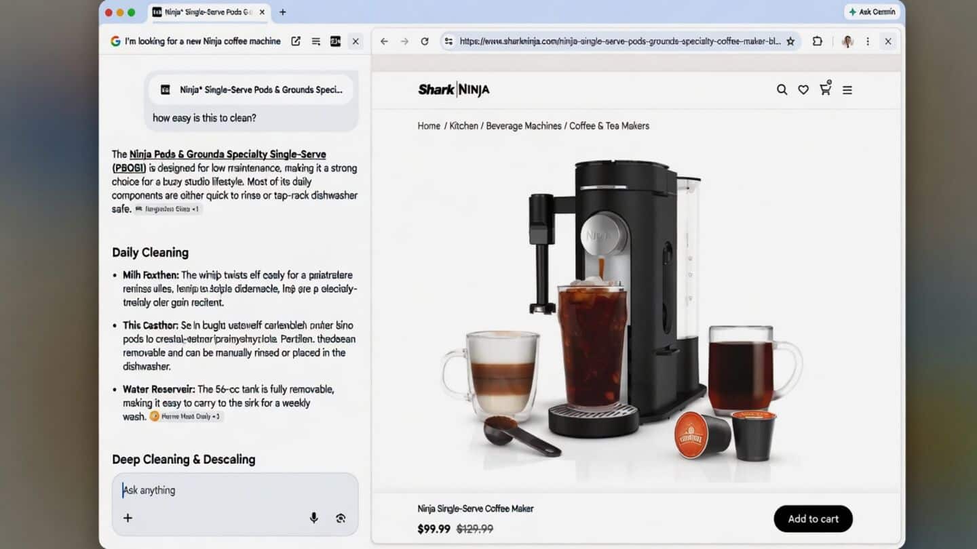
Task: Close the AI side panel
Action: [355, 41]
